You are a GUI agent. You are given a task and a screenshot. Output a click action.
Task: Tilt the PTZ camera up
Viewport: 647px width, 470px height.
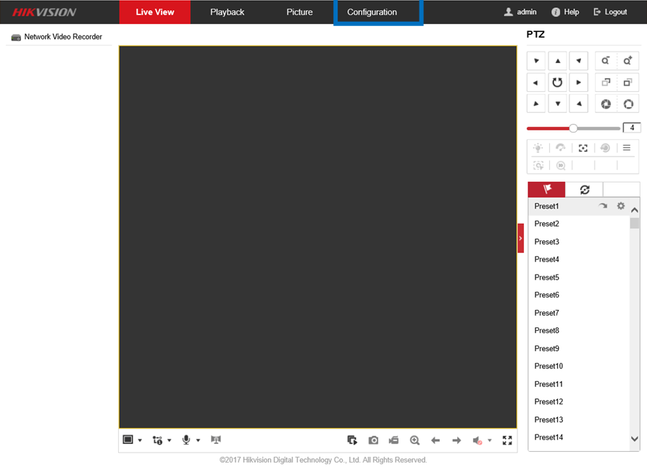[557, 62]
